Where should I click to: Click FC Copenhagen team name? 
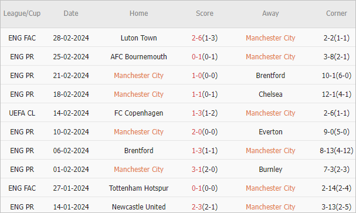pyautogui.click(x=139, y=113)
